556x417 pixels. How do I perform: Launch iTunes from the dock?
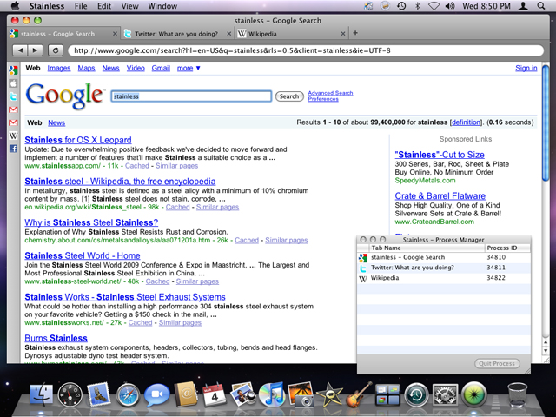tap(272, 394)
